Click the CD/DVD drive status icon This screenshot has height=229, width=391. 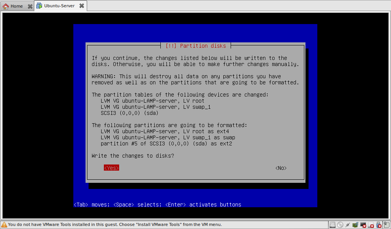coord(340,225)
